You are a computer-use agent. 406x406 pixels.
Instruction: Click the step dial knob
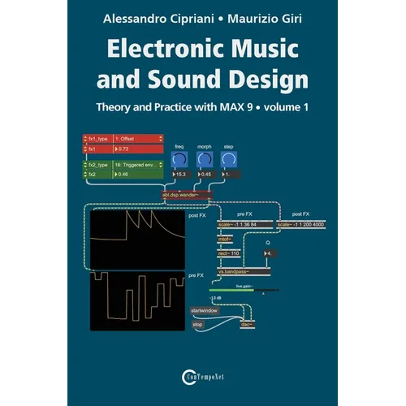(x=229, y=159)
